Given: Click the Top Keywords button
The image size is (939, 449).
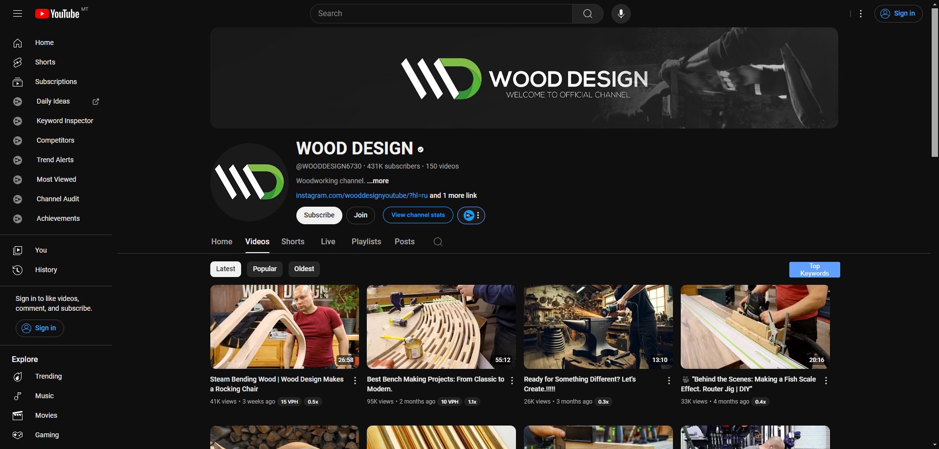Looking at the screenshot, I should tap(814, 270).
